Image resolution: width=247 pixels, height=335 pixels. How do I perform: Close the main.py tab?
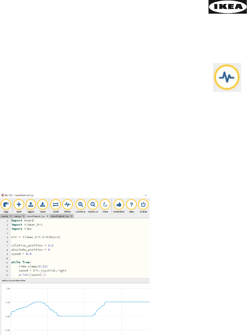[23, 216]
